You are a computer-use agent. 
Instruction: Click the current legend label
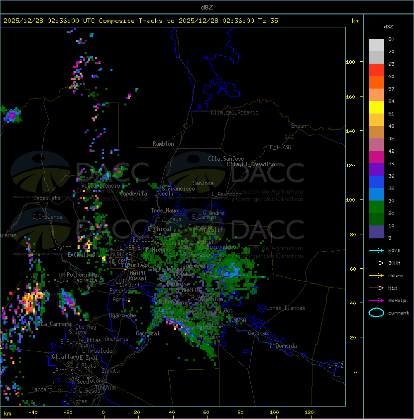tap(399, 313)
